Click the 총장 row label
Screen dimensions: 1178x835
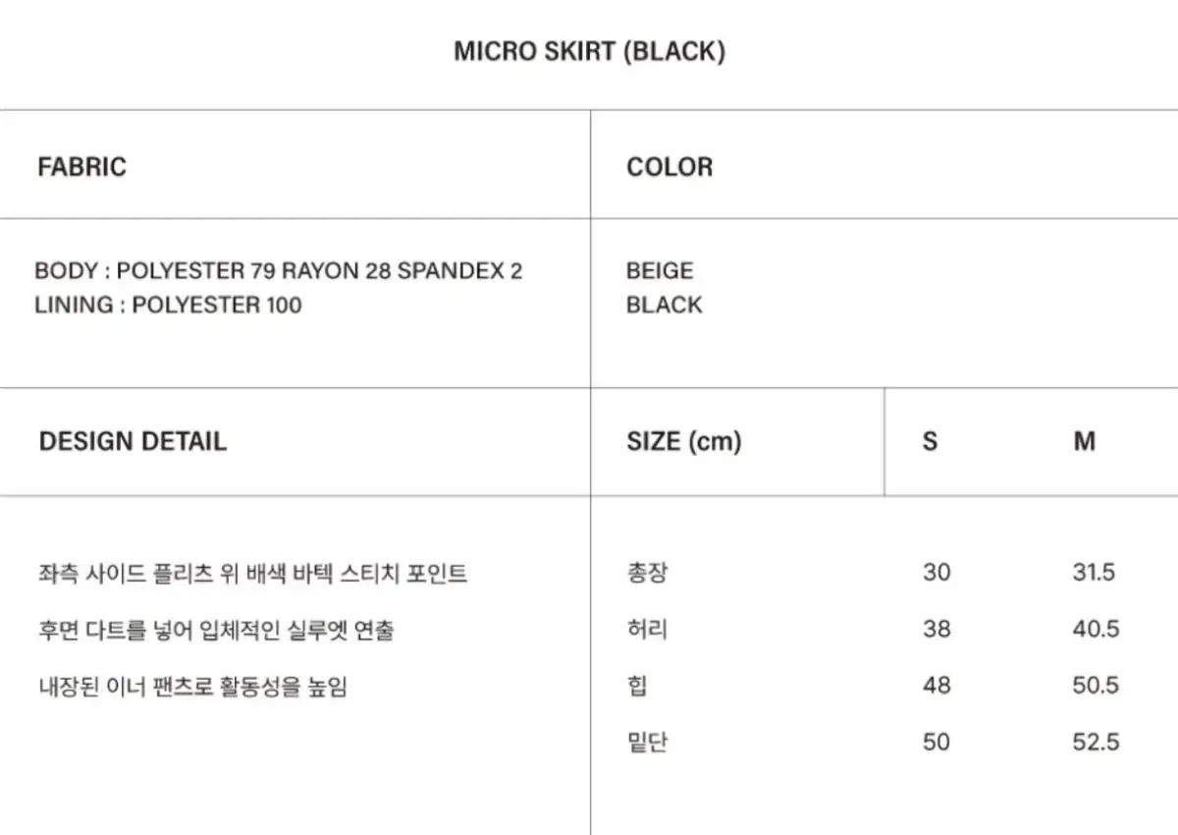coord(647,572)
